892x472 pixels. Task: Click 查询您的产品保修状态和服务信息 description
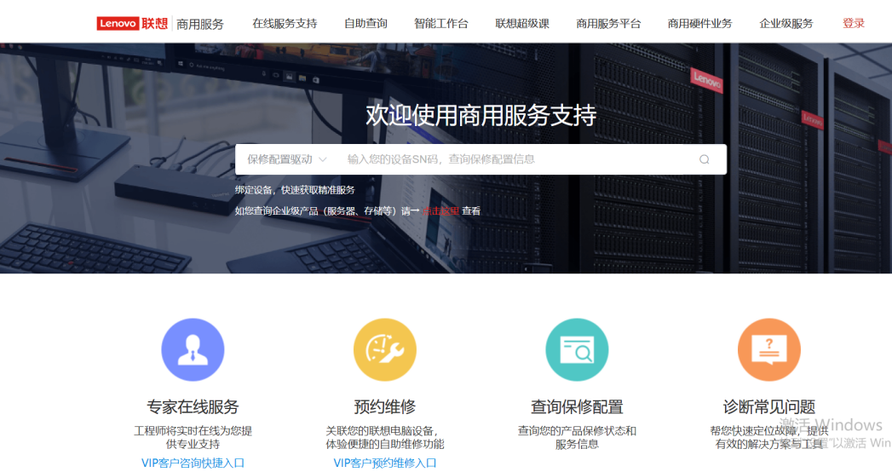point(577,437)
